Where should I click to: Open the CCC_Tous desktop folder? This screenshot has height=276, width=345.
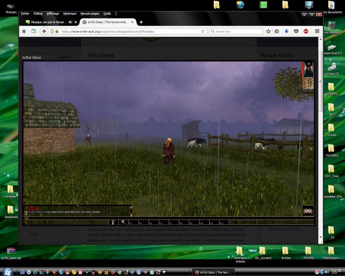pos(332,171)
